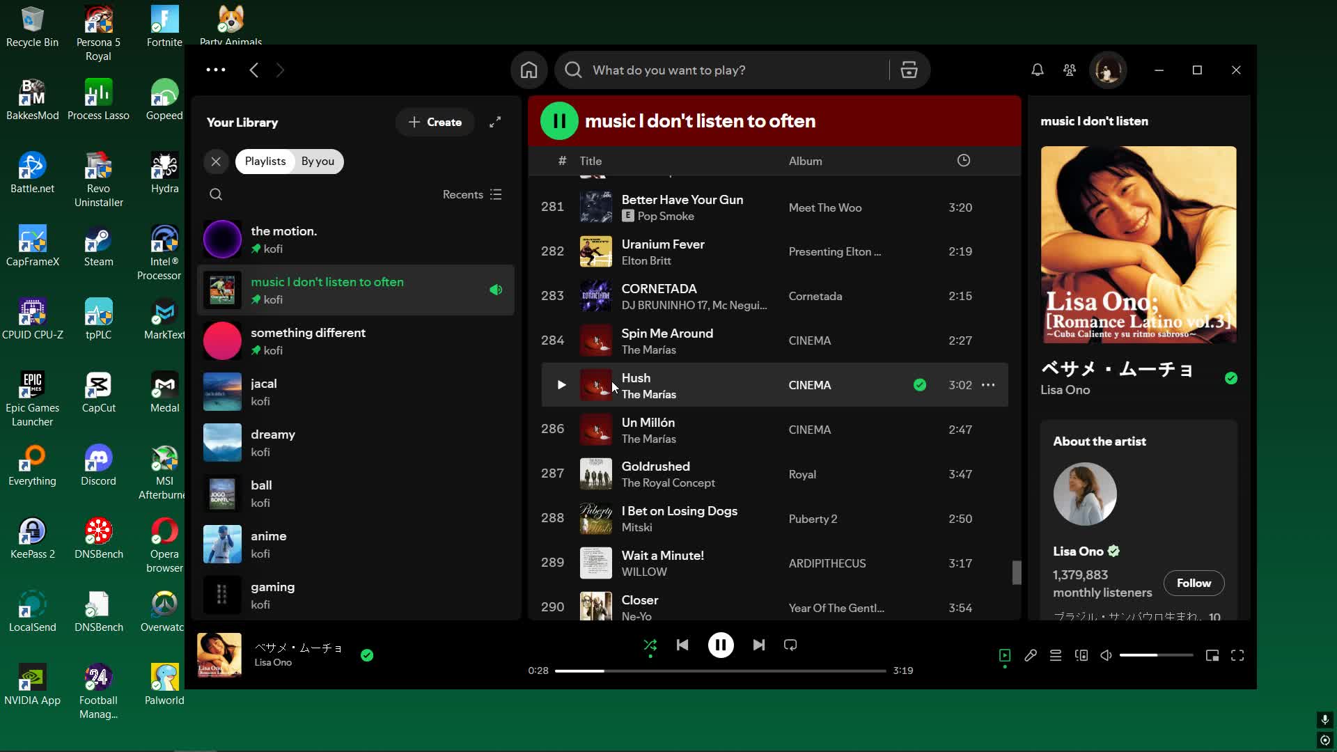Open the 'gaming' playlist

[x=356, y=595]
